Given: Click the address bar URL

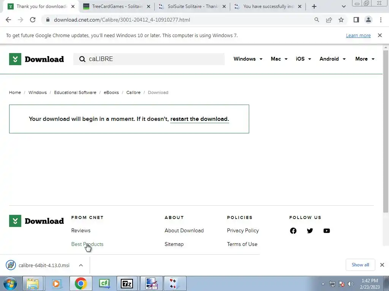Looking at the screenshot, I should pos(122,20).
